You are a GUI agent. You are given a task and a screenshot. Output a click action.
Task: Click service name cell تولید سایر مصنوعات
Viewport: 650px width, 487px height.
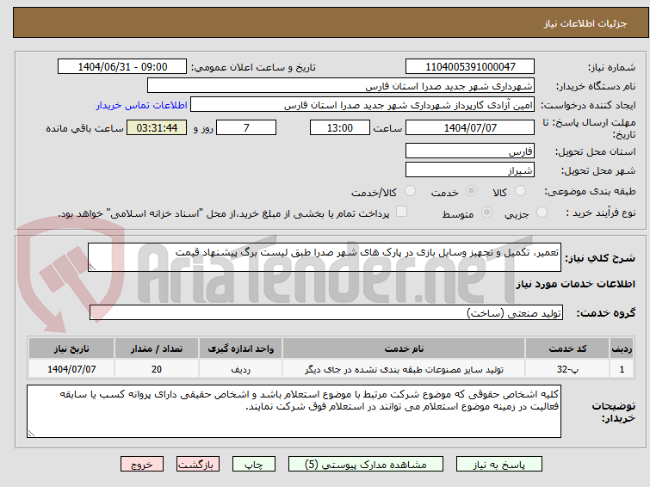[404, 369]
